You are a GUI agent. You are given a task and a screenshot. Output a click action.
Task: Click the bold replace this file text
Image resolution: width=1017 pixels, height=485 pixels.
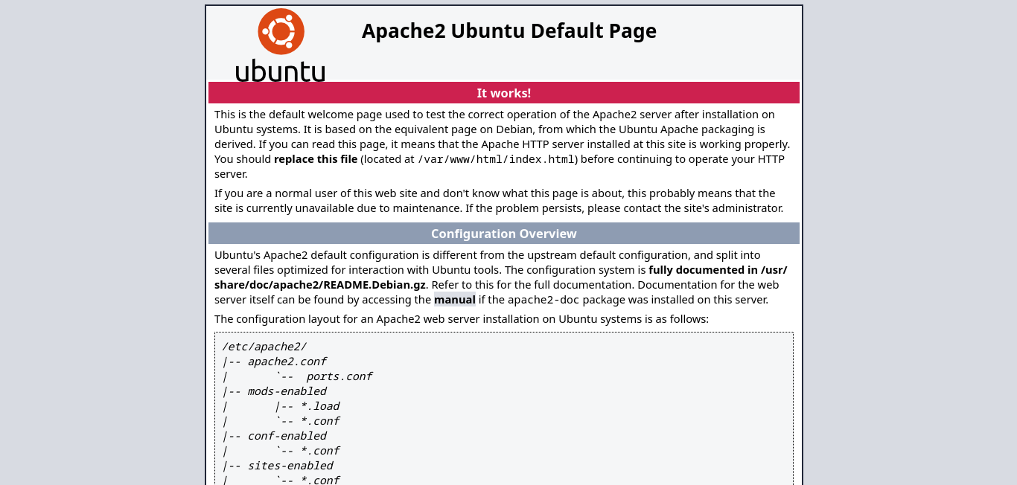[316, 159]
